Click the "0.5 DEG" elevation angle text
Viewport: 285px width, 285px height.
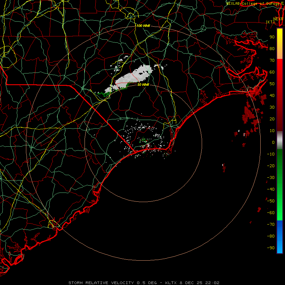tap(147, 283)
